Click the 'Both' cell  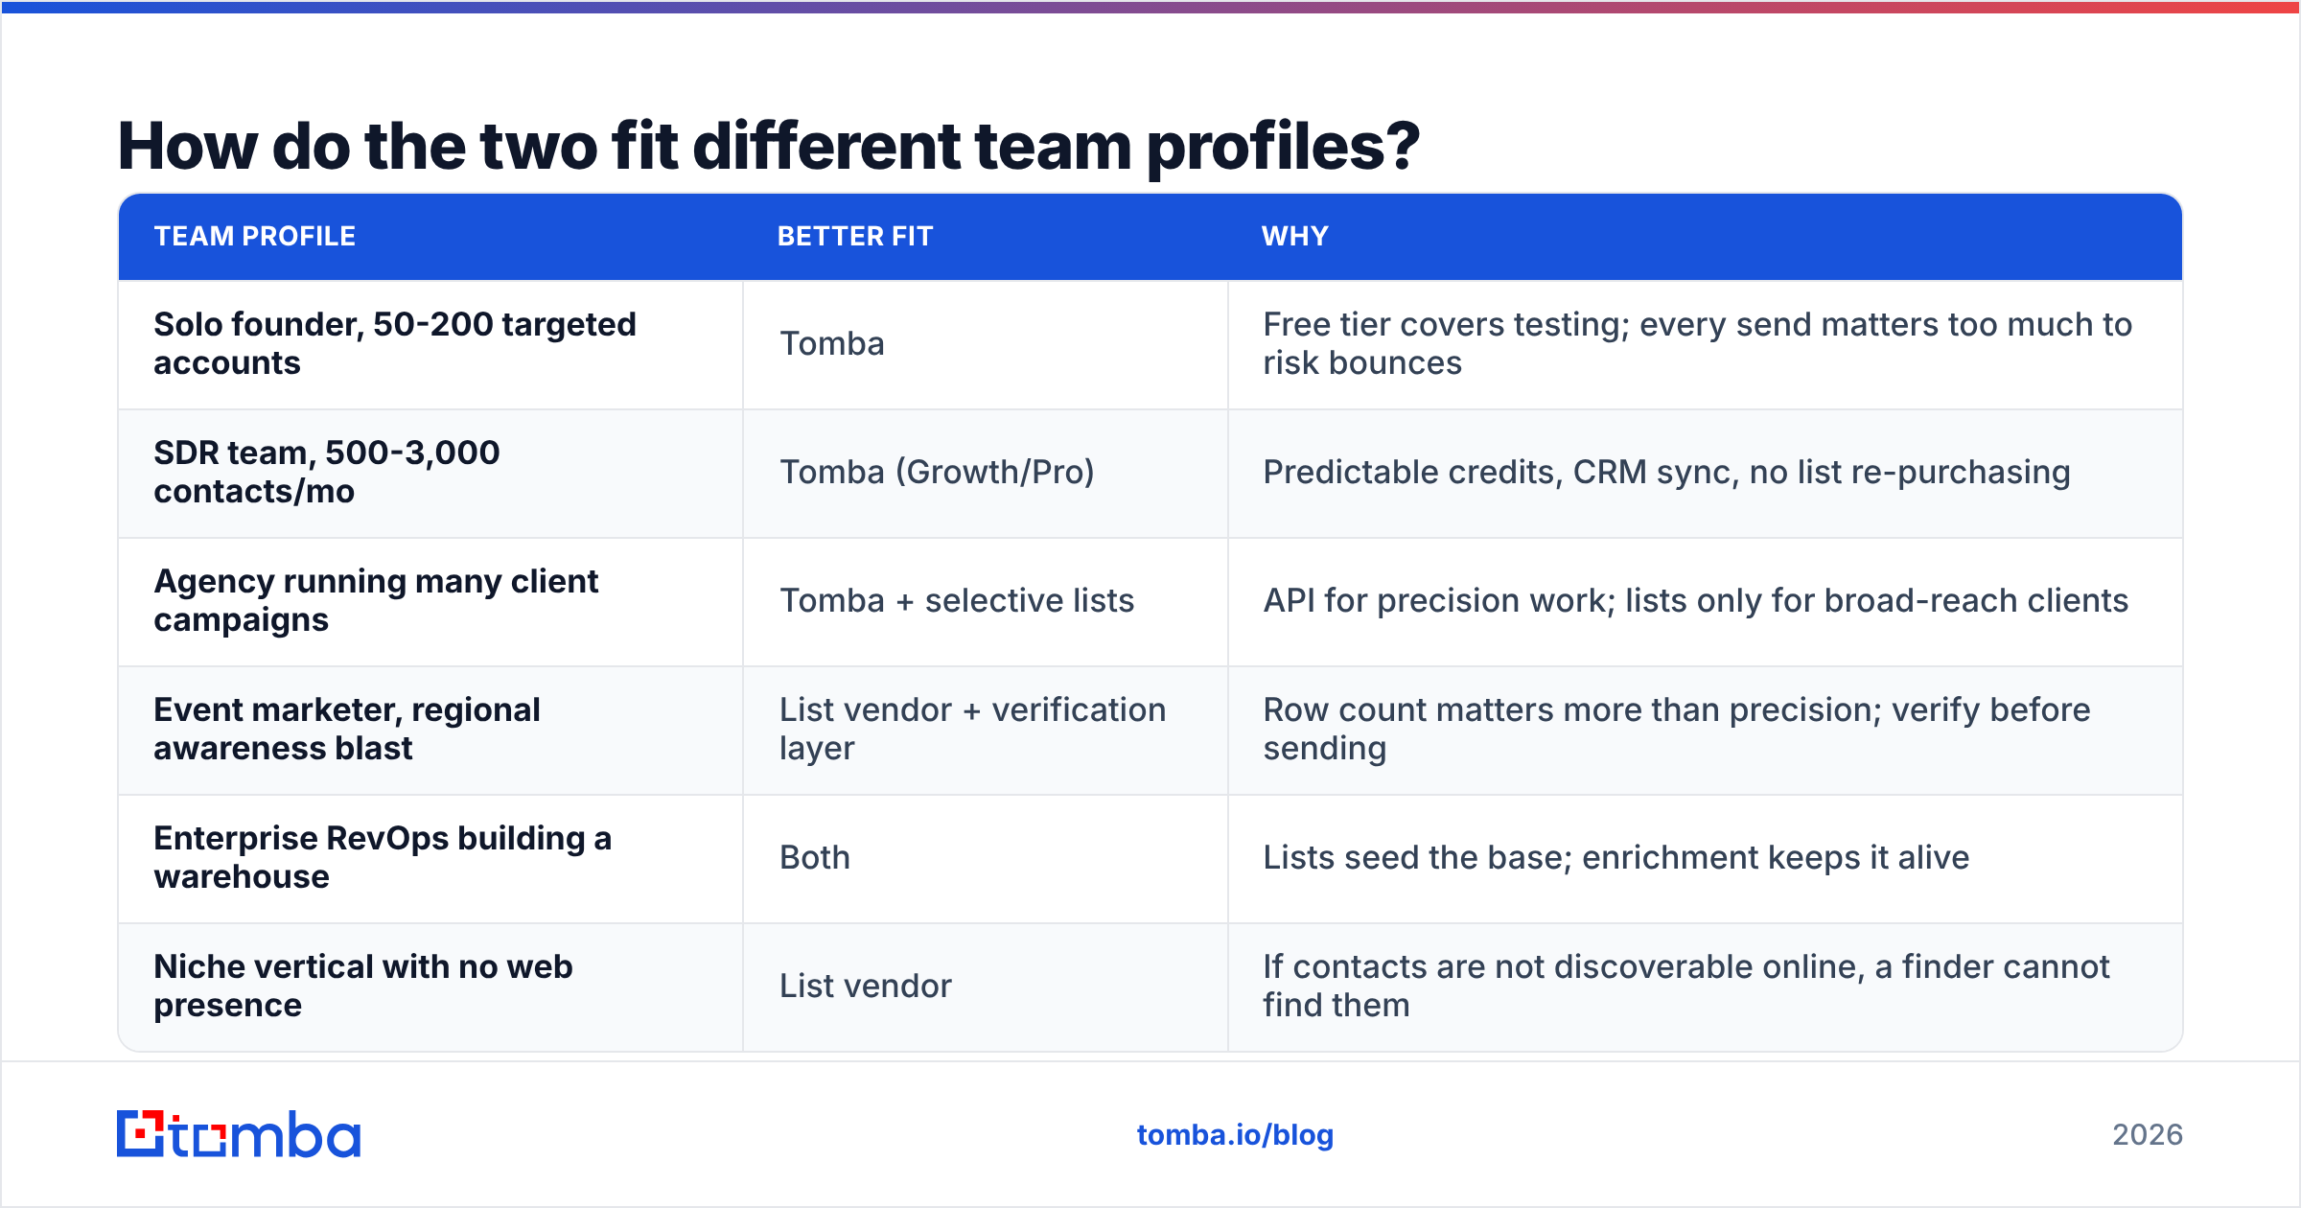986,858
